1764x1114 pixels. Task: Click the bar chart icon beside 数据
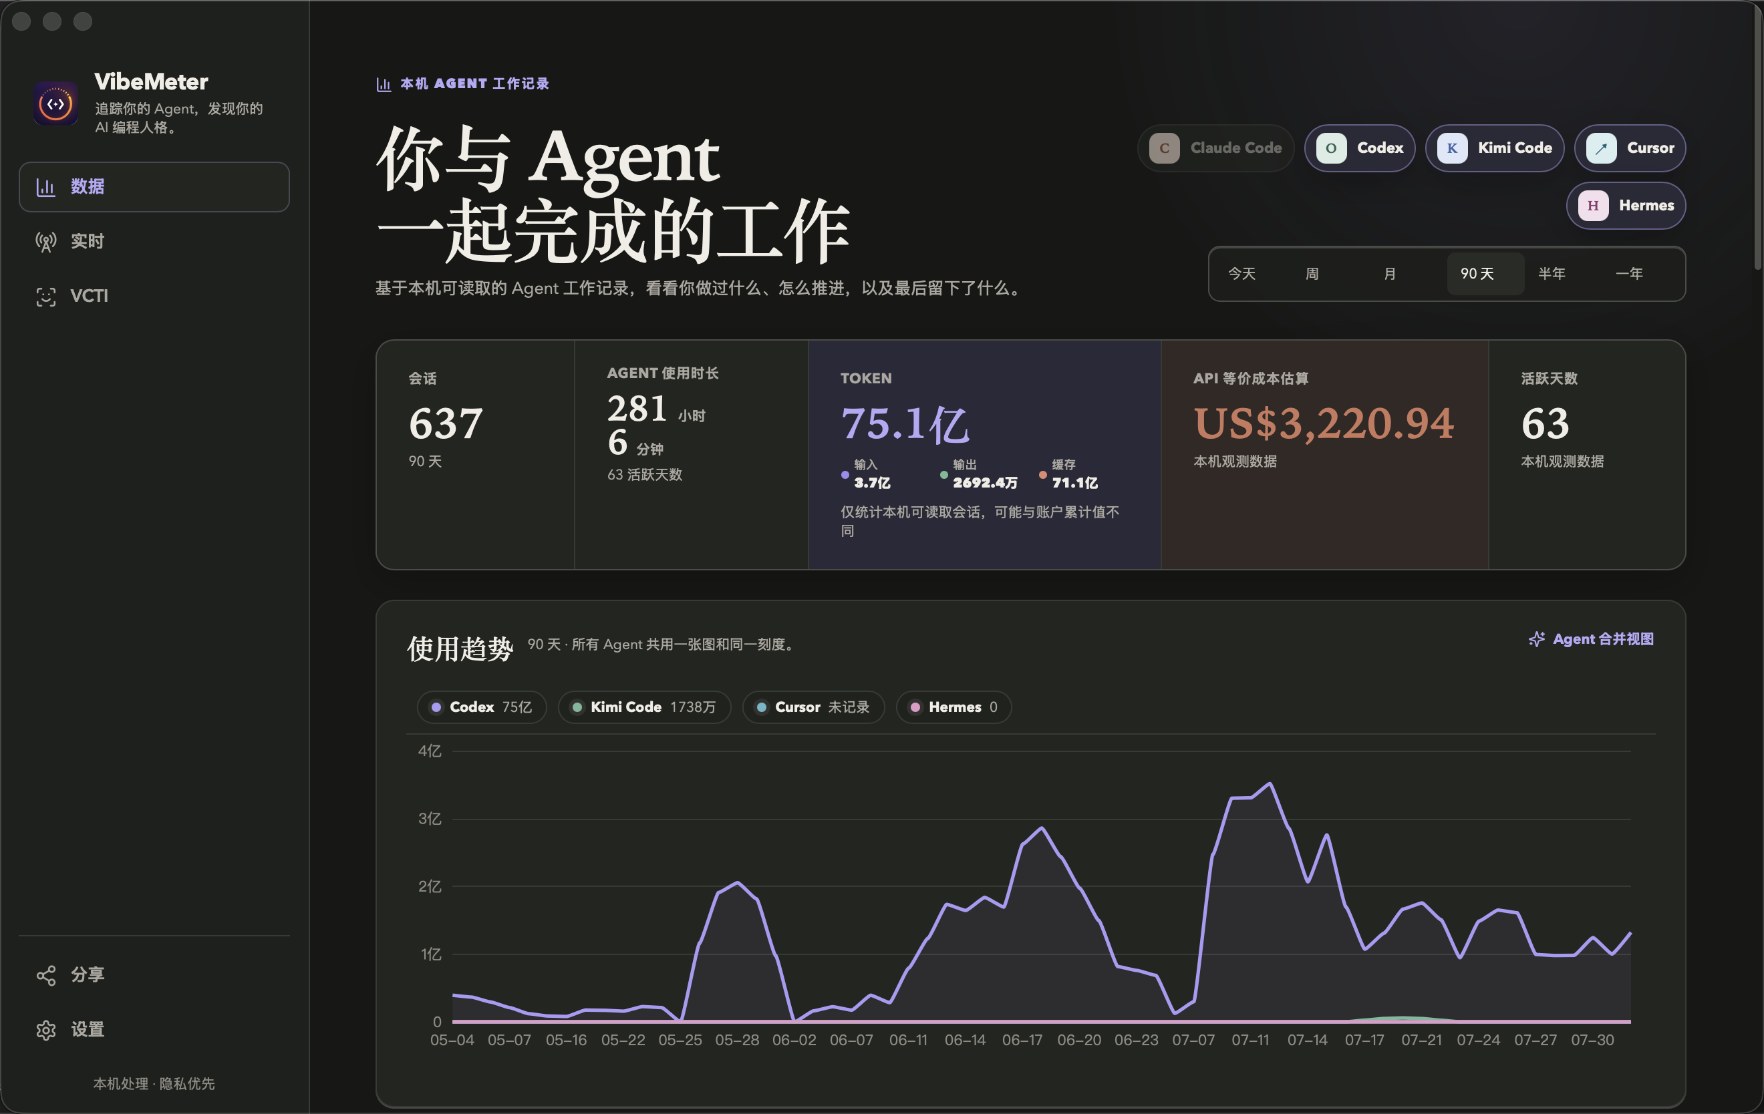46,187
